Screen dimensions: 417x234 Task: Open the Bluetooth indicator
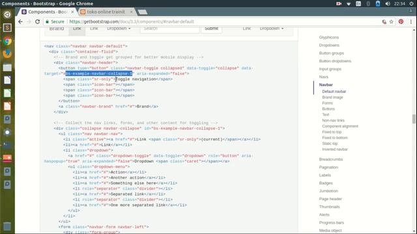tap(368, 4)
